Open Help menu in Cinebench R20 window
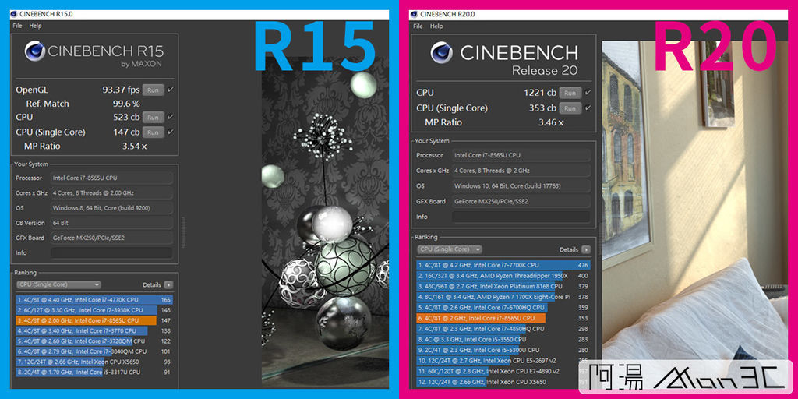This screenshot has height=399, width=798. (x=436, y=26)
